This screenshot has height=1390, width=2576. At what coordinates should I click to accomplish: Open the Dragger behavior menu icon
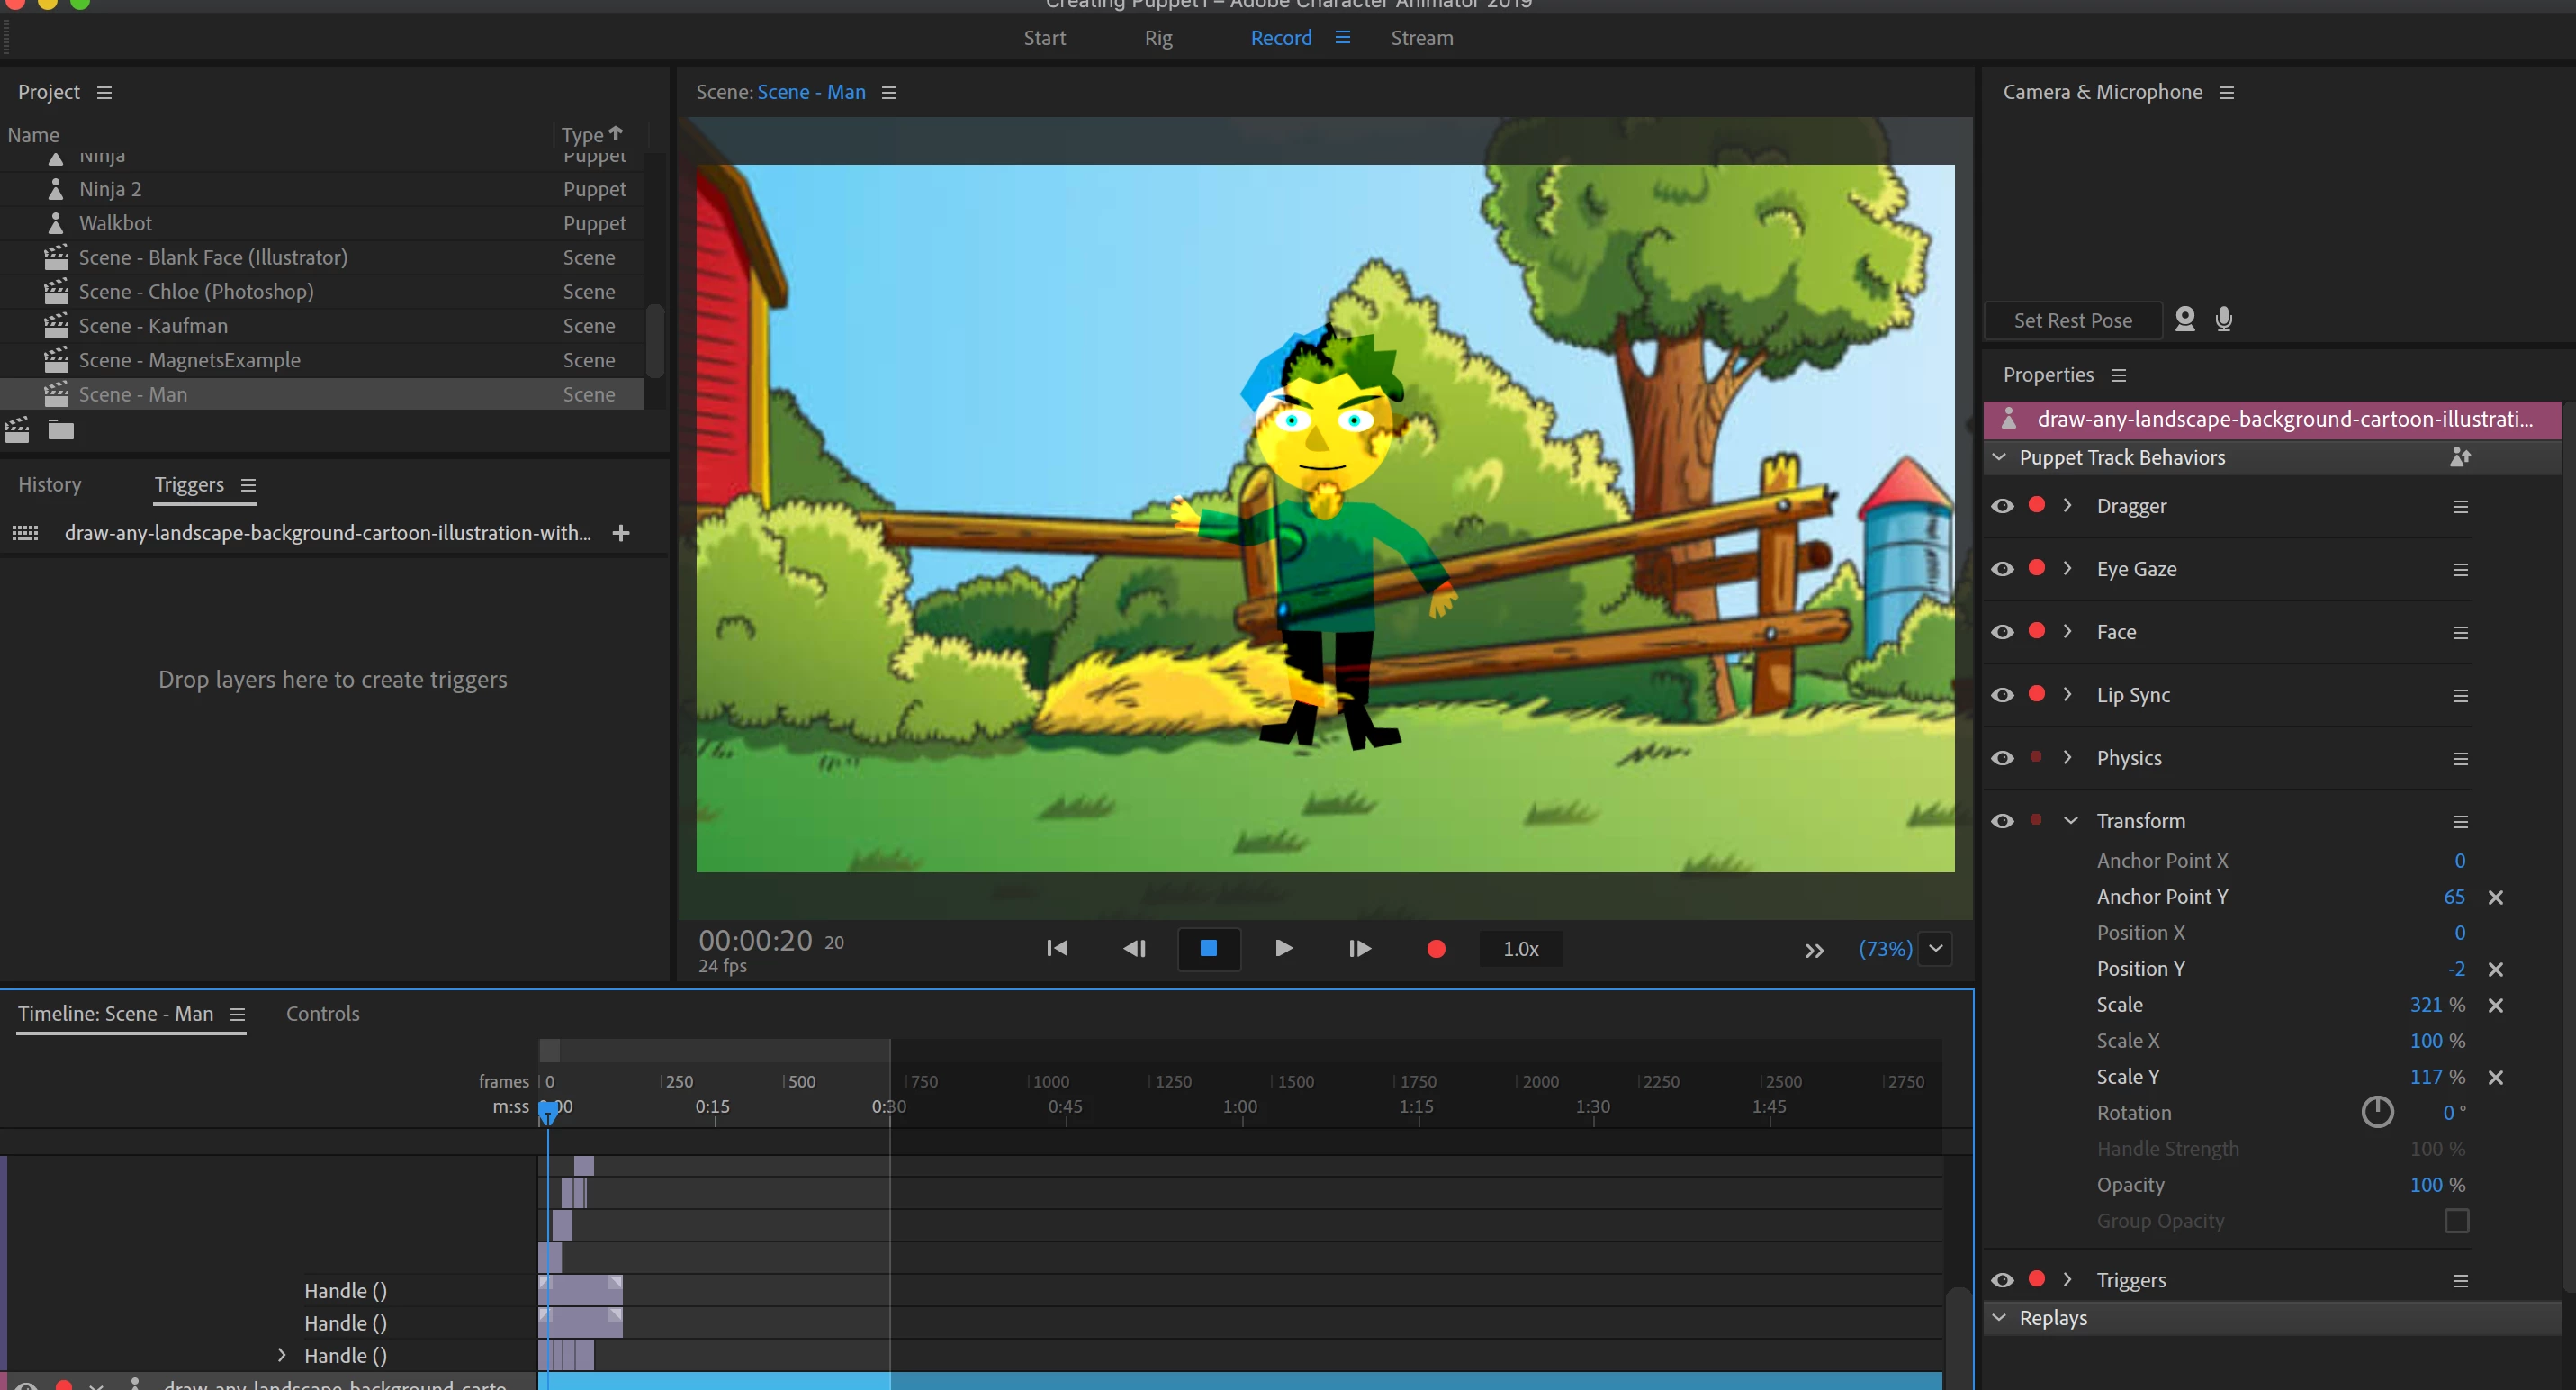tap(2461, 507)
